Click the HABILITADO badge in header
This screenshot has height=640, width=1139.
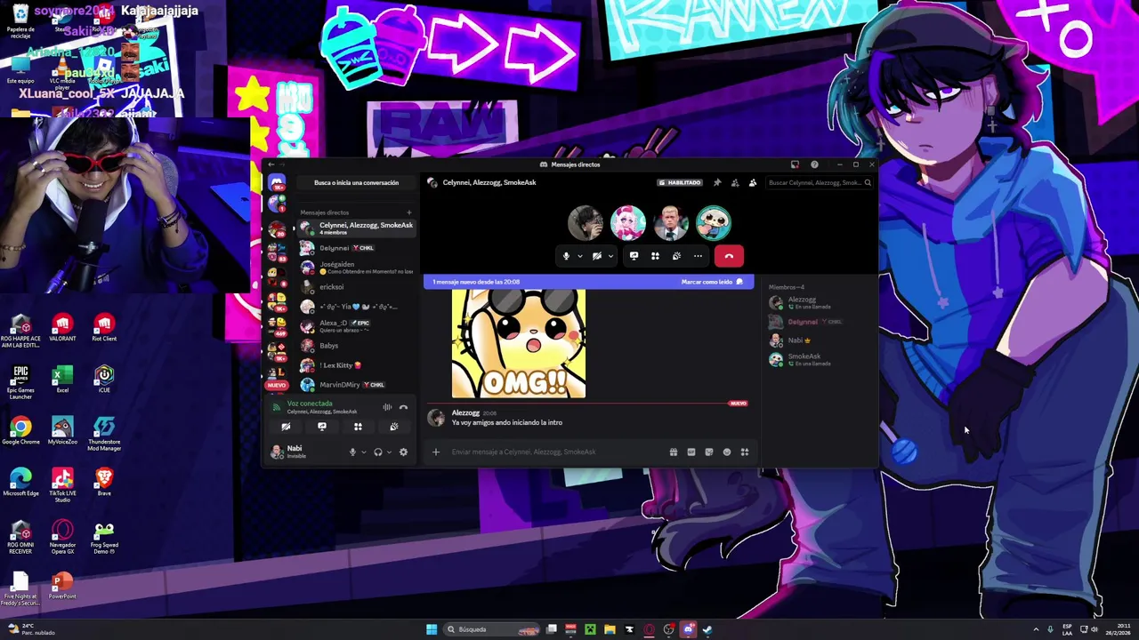coord(680,182)
